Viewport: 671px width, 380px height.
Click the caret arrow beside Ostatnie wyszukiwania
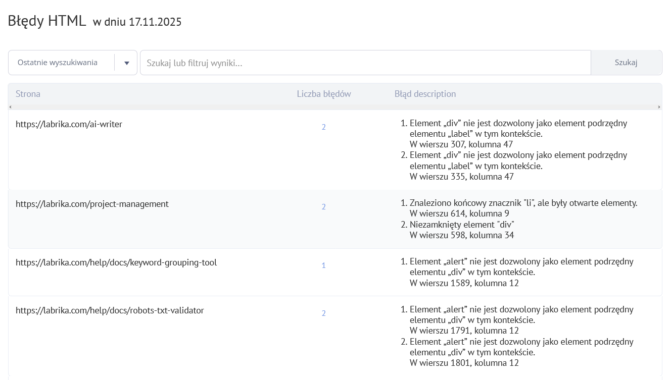pos(126,63)
